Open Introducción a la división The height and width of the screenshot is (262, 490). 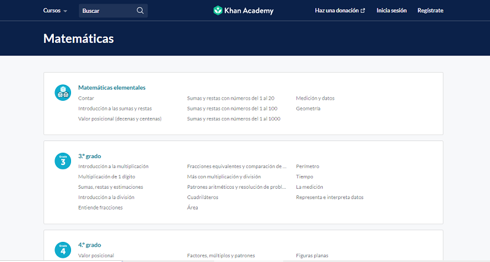pos(106,197)
